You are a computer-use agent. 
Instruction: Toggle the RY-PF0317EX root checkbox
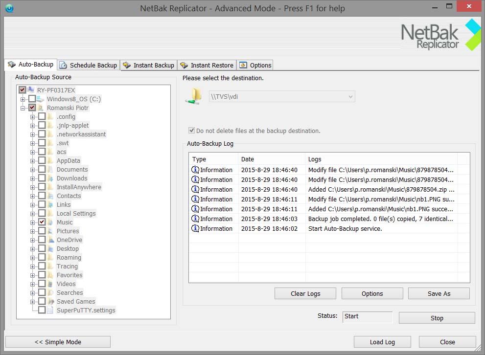click(23, 90)
